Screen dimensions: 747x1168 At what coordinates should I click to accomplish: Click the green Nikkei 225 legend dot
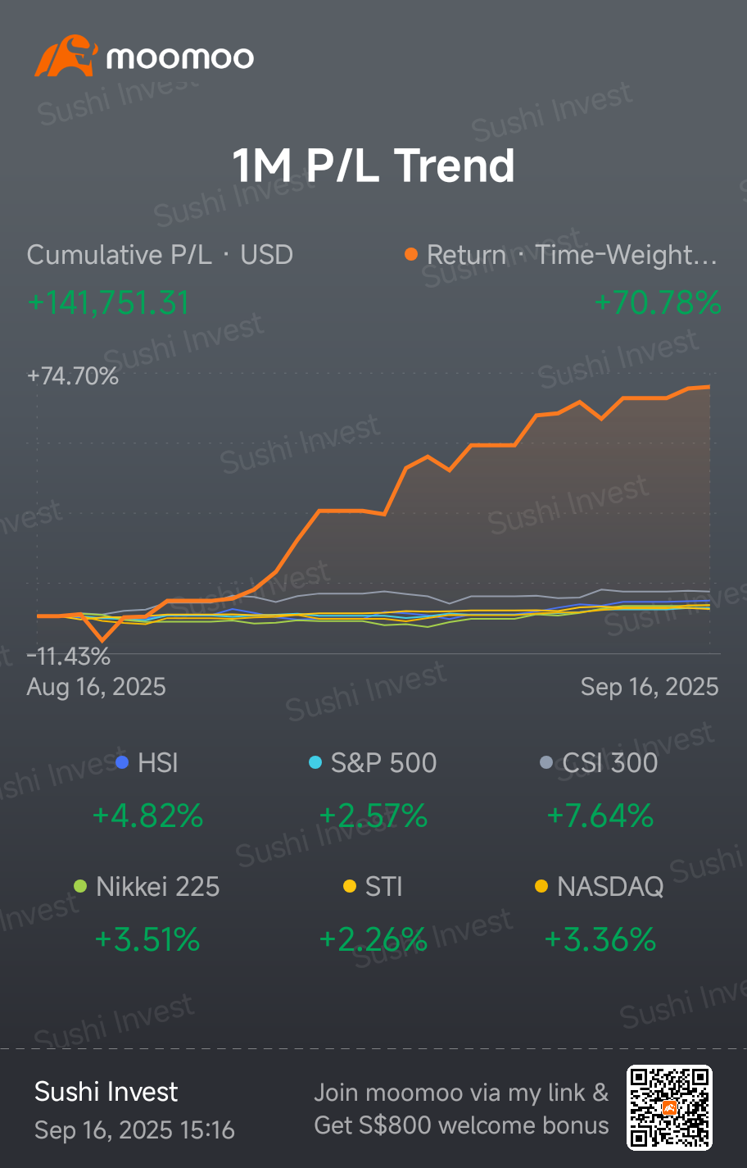80,886
